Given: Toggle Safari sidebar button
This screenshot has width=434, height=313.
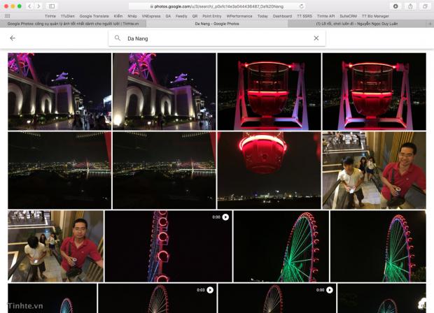Looking at the screenshot, I should click(52, 6).
